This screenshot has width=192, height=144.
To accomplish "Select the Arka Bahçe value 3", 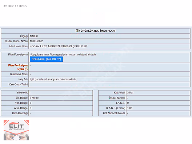I will point(31,108).
